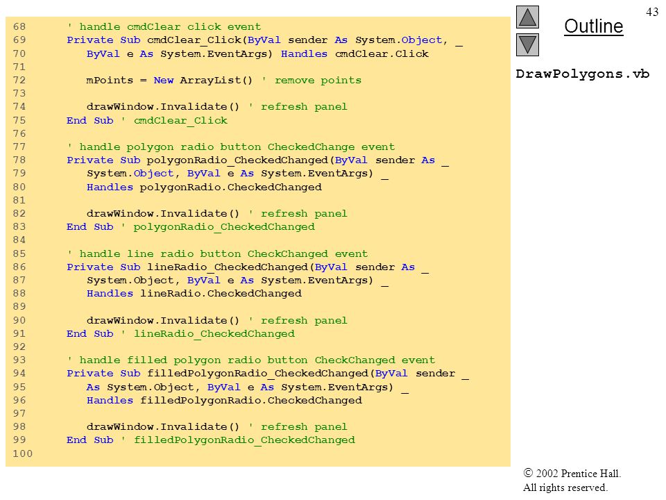Image resolution: width=666 pixels, height=500 pixels.
Task: Click drawWindow.Invalidate() on line 74
Action: (x=162, y=107)
